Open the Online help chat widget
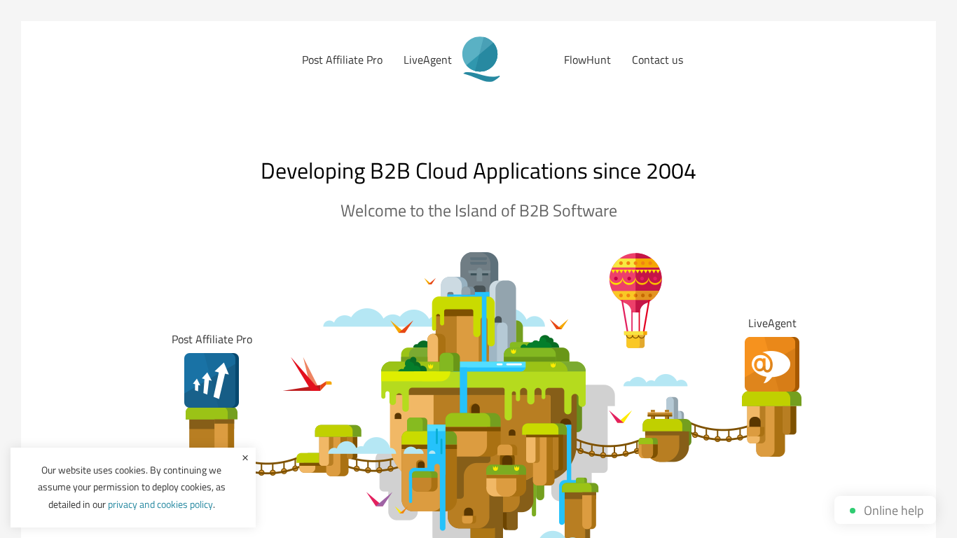 pos(885,510)
